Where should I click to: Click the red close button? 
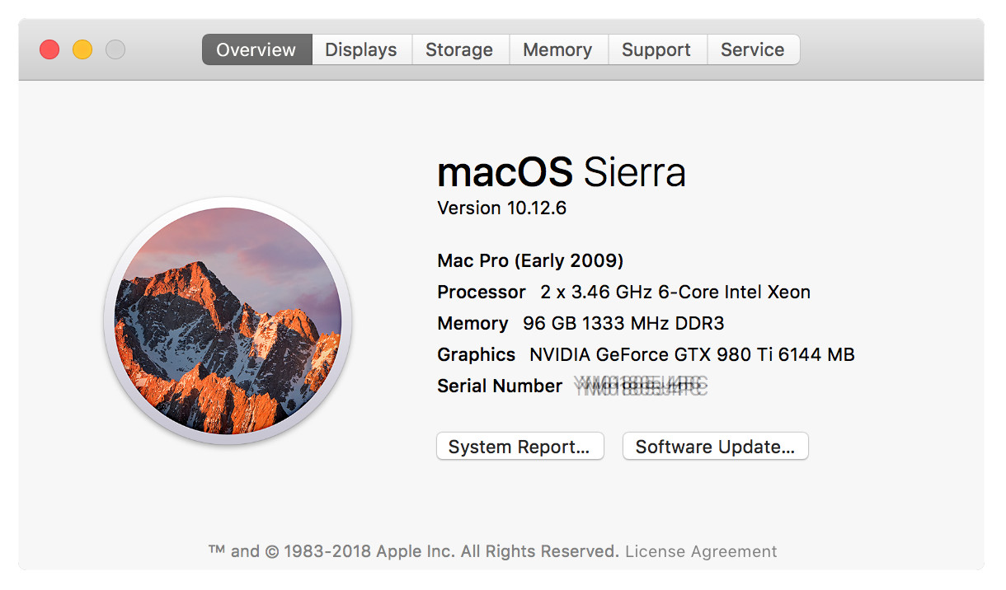point(49,49)
